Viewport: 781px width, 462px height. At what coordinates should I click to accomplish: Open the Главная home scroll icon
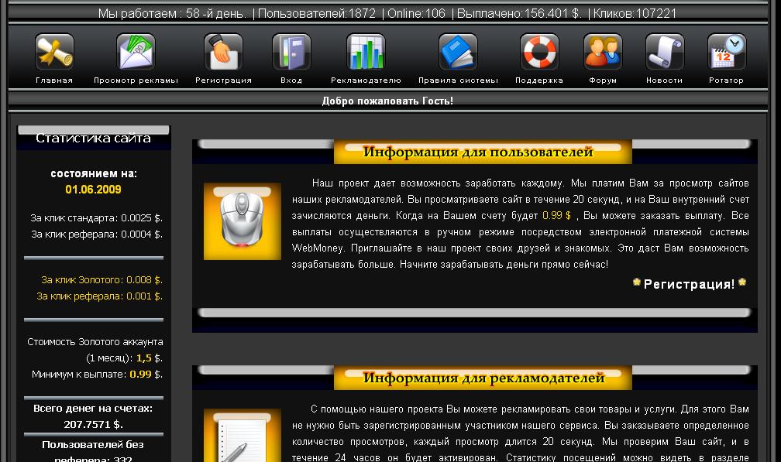point(54,52)
